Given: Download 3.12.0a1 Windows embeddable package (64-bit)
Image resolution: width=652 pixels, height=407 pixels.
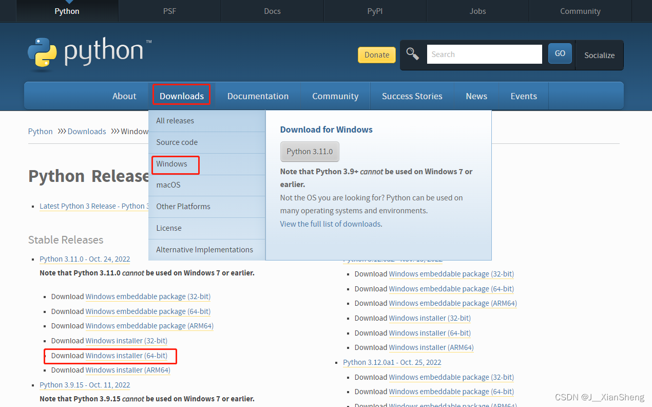Looking at the screenshot, I should pos(451,392).
